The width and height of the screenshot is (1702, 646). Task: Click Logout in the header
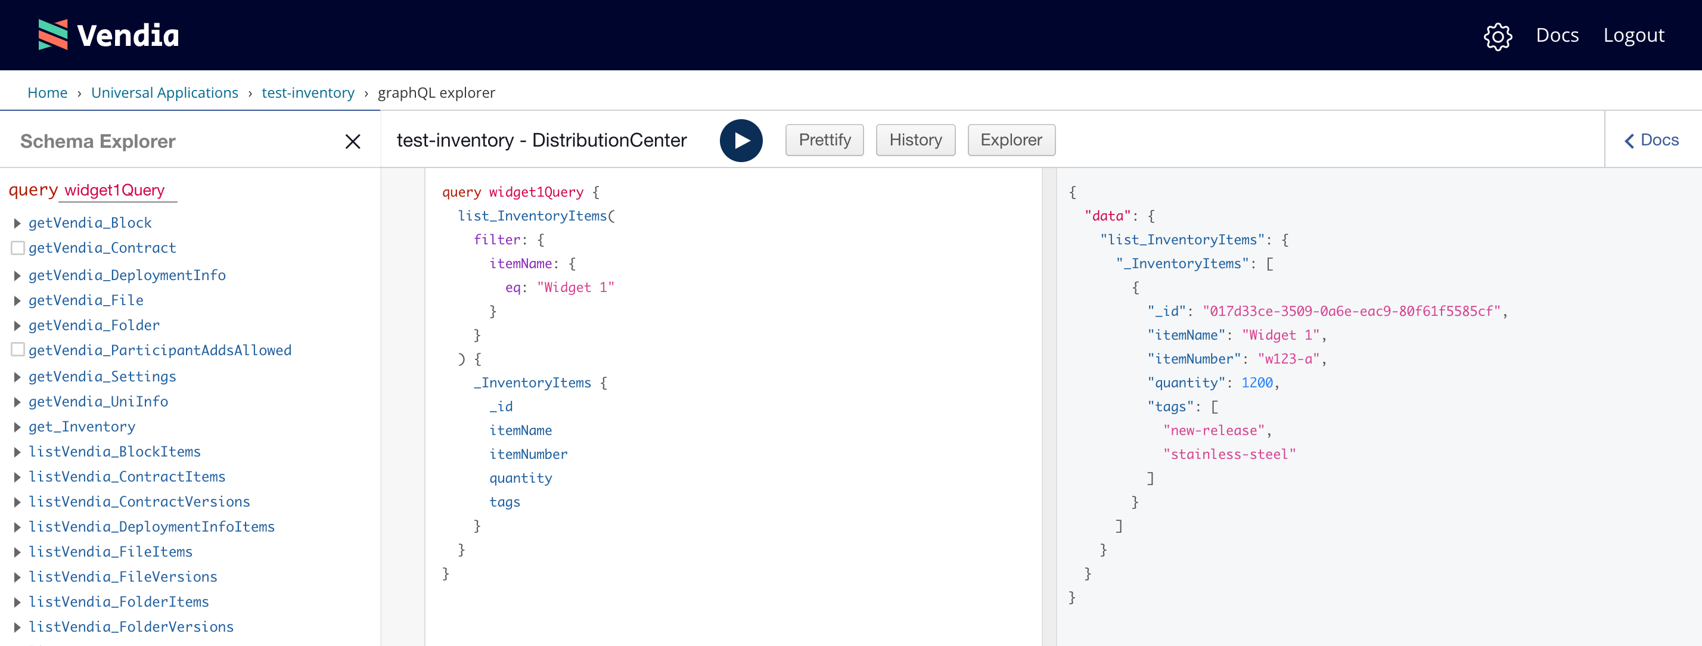[x=1633, y=35]
